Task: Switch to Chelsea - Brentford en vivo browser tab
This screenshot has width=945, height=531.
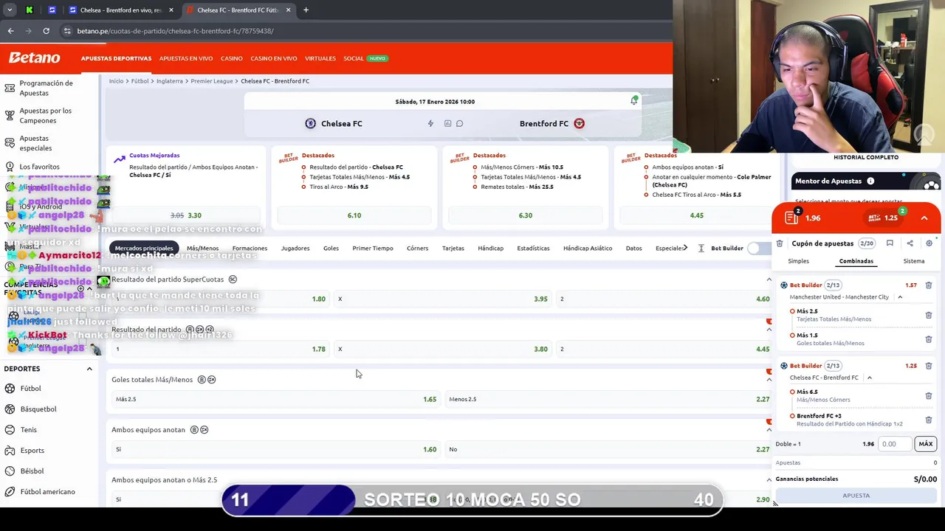Action: 121,10
